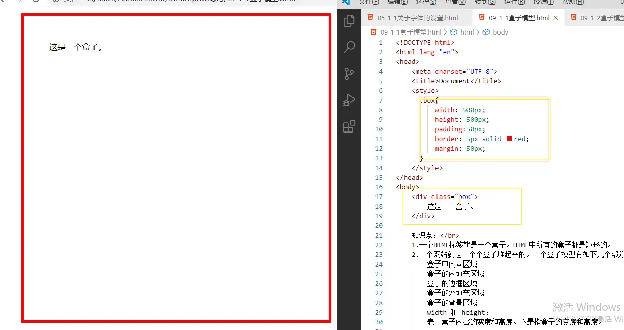Click the closing </style> tag line
Viewport: 624px width, 330px height.
tap(427, 168)
